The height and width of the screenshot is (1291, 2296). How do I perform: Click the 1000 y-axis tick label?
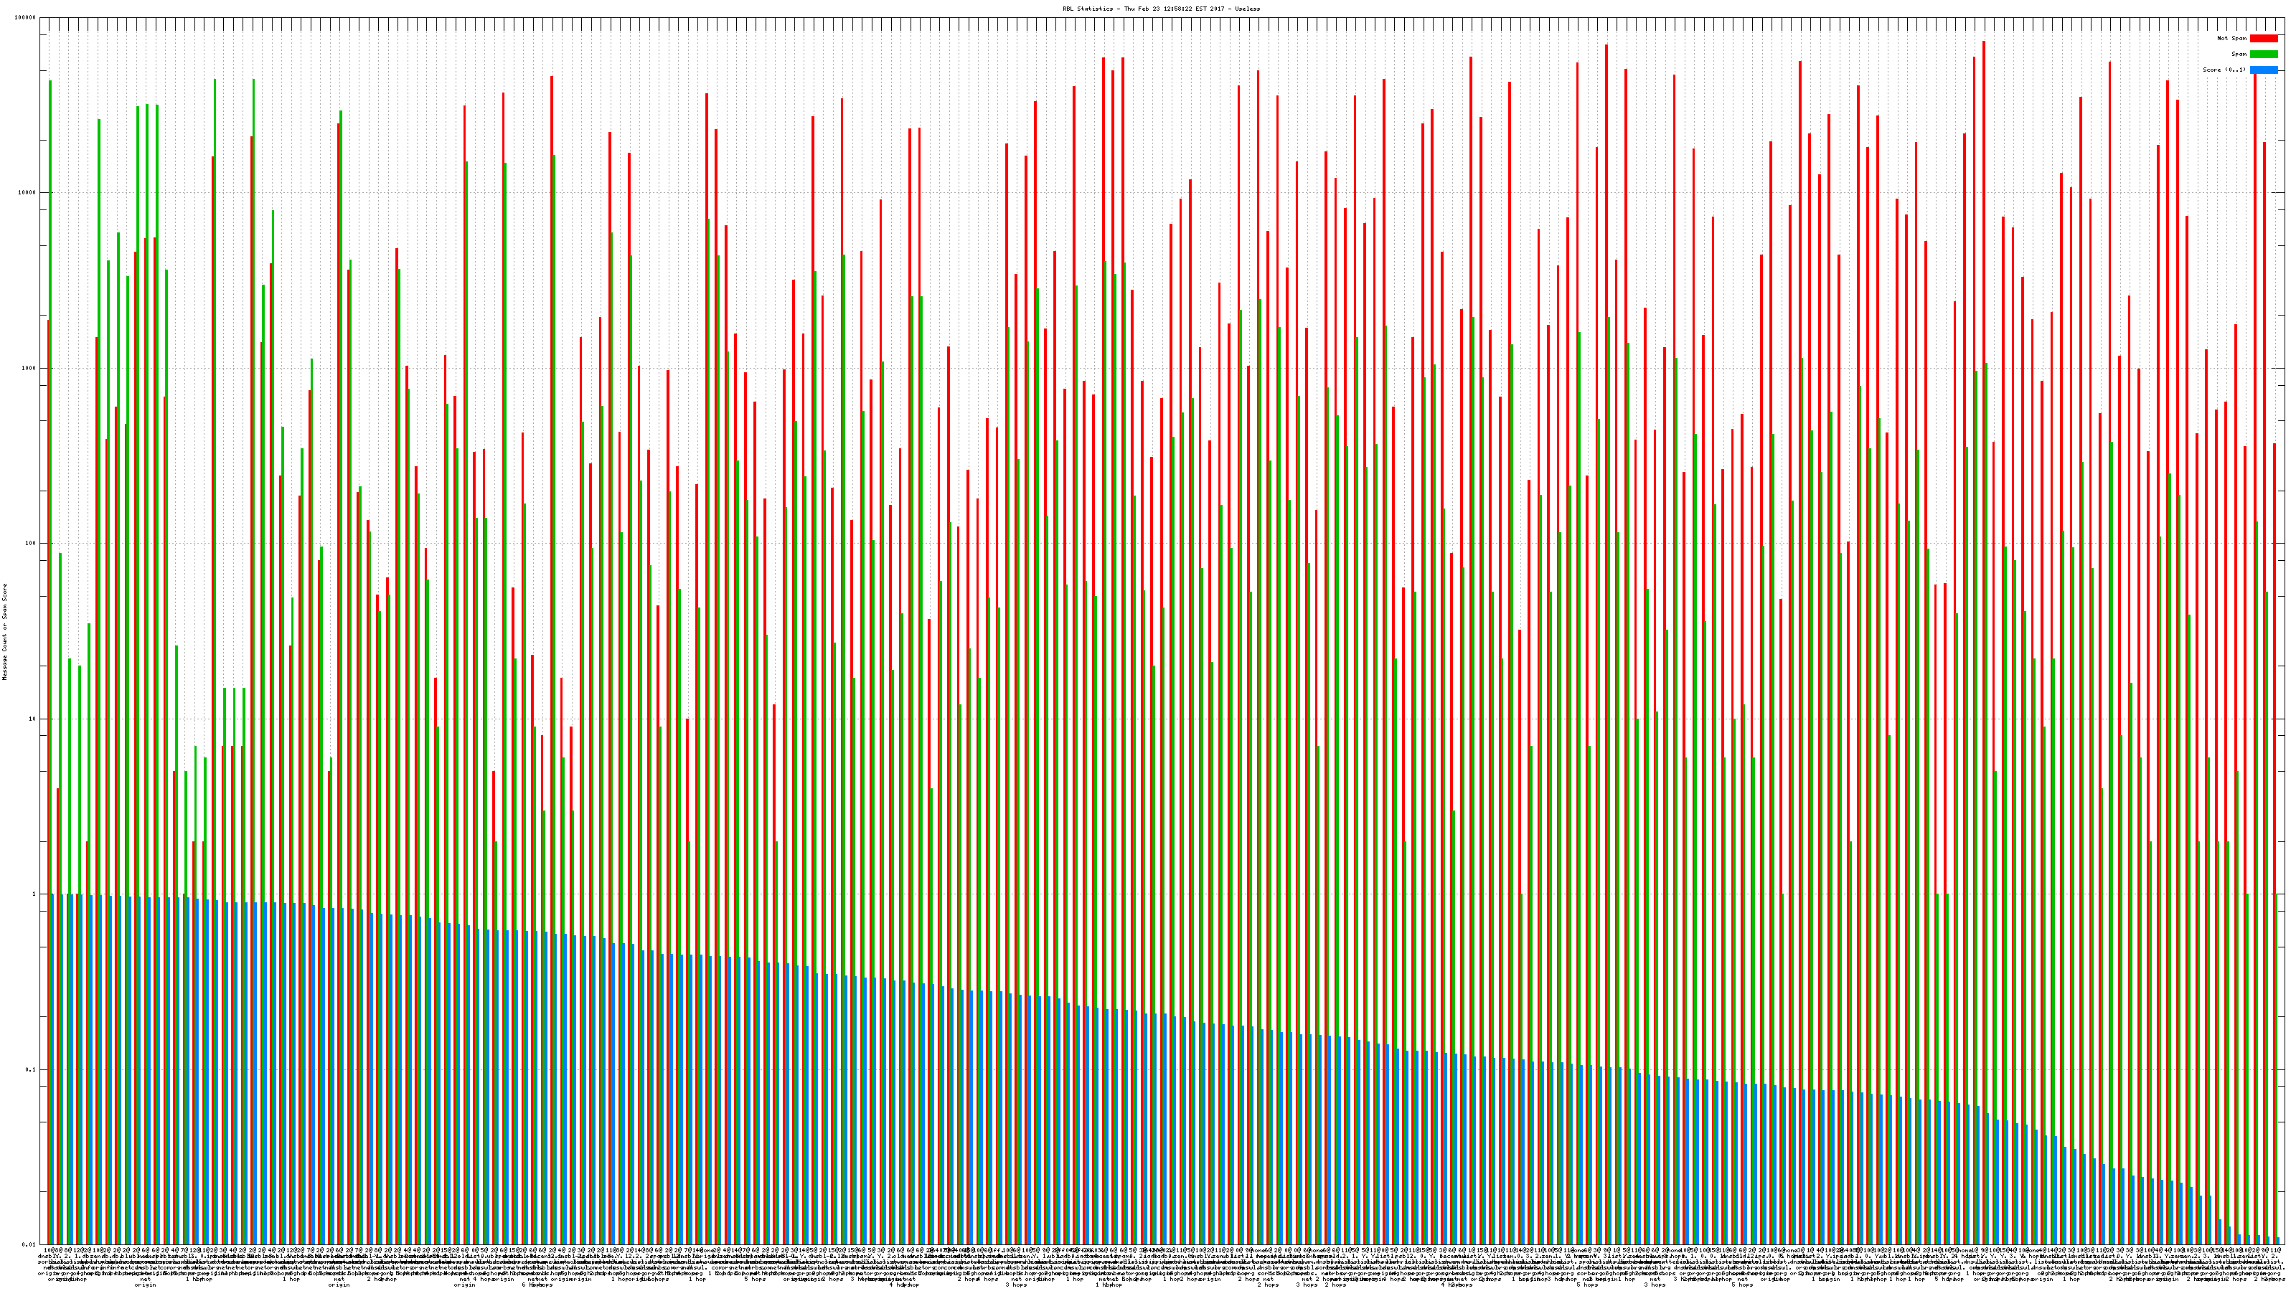pyautogui.click(x=30, y=368)
